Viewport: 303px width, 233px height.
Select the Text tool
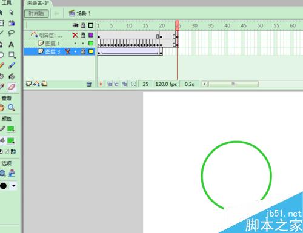pos(12,44)
